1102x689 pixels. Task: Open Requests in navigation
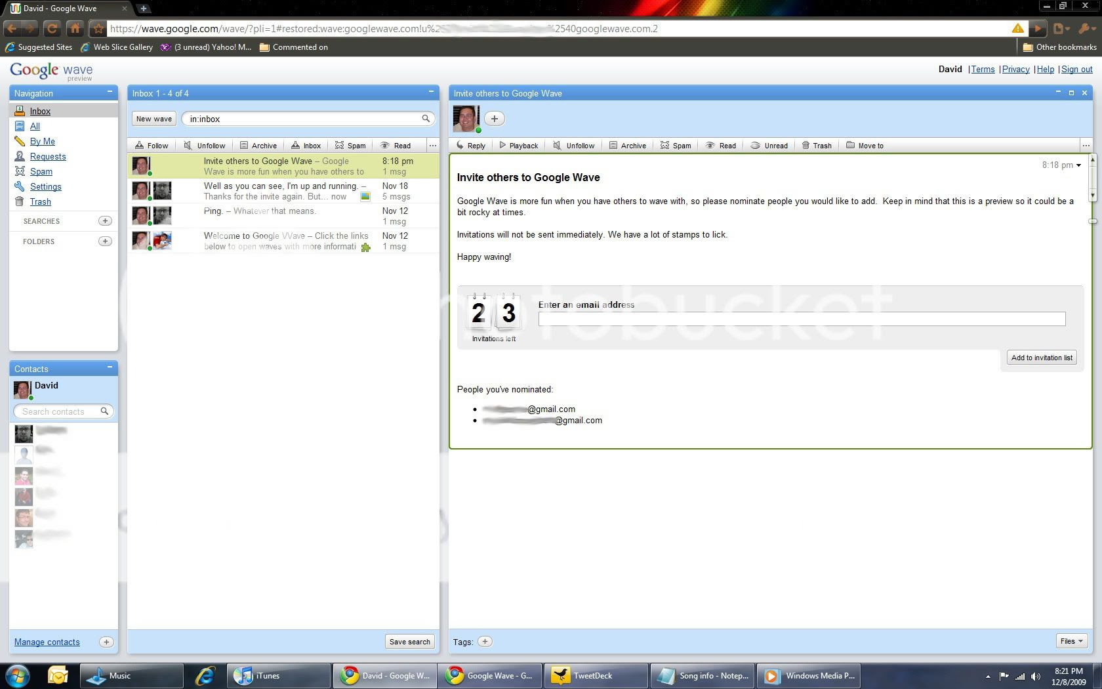click(48, 156)
